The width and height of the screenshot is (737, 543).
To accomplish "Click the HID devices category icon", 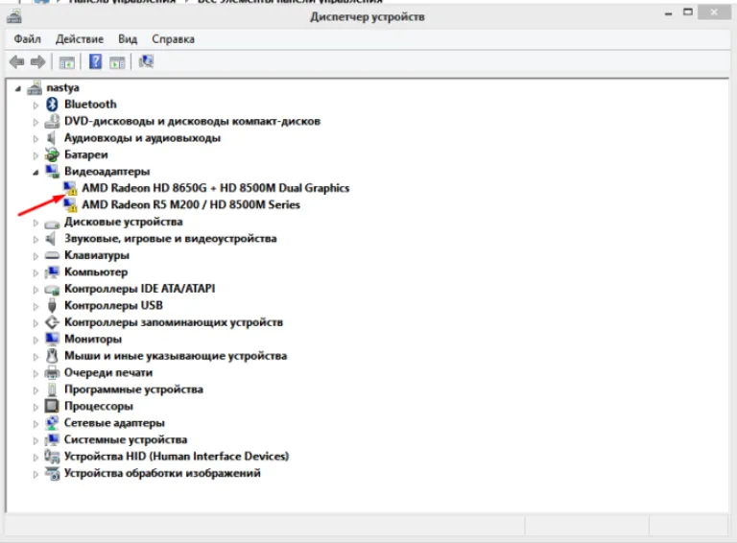I will coord(52,456).
